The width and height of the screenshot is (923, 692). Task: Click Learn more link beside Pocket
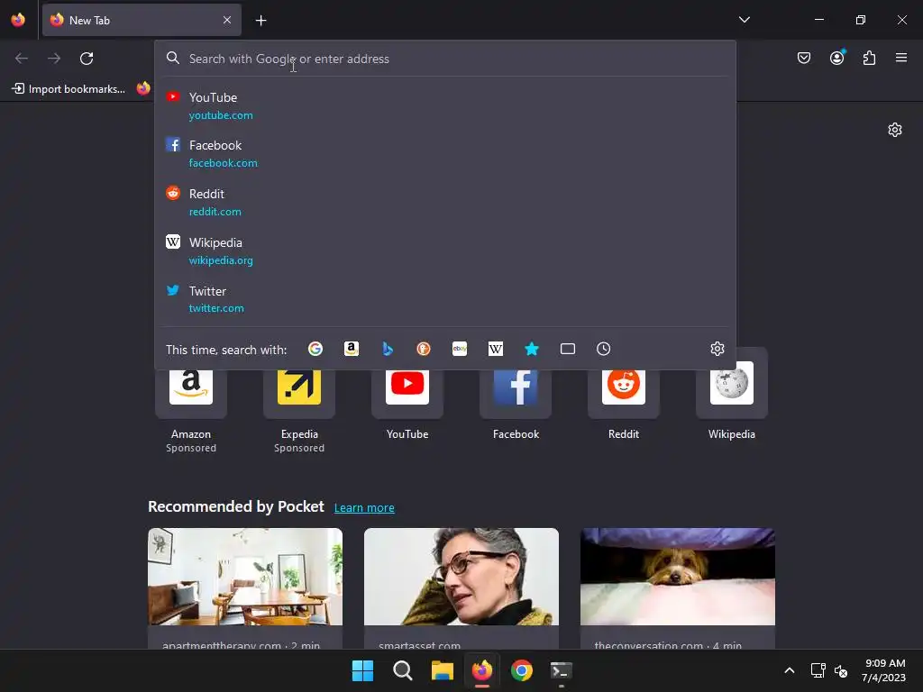364,508
